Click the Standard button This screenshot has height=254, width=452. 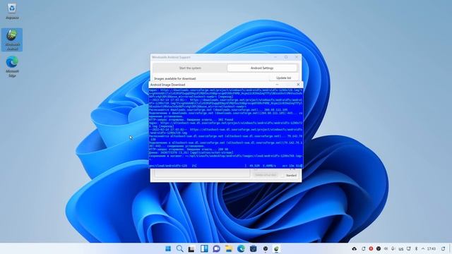(x=291, y=175)
